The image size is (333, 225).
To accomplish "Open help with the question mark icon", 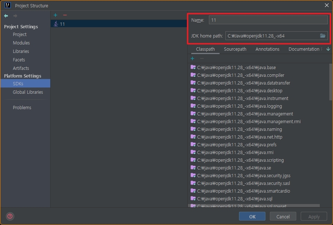I will pos(10,216).
